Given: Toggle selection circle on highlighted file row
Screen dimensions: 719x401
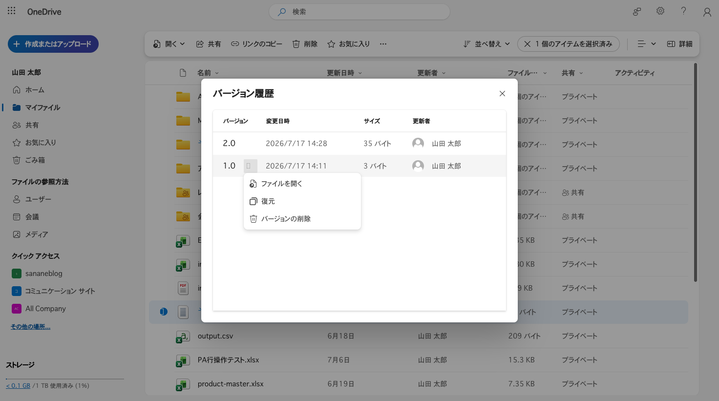Looking at the screenshot, I should click(164, 312).
